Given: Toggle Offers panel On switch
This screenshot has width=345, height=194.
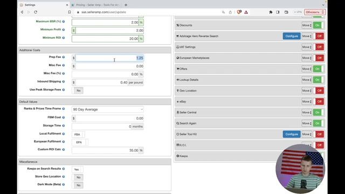Looking at the screenshot, I should tap(319, 69).
